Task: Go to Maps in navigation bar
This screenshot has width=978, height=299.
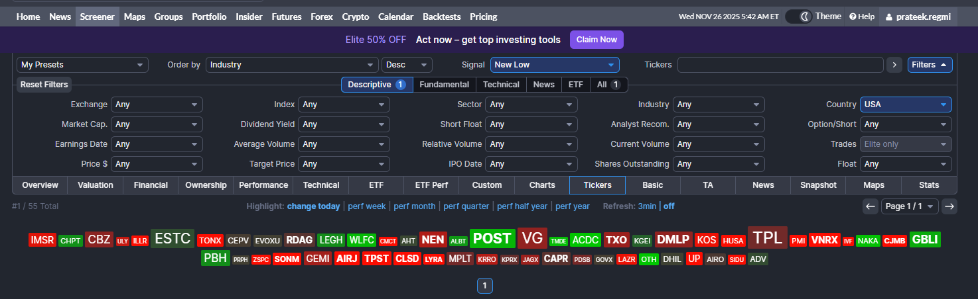Action: click(x=135, y=17)
